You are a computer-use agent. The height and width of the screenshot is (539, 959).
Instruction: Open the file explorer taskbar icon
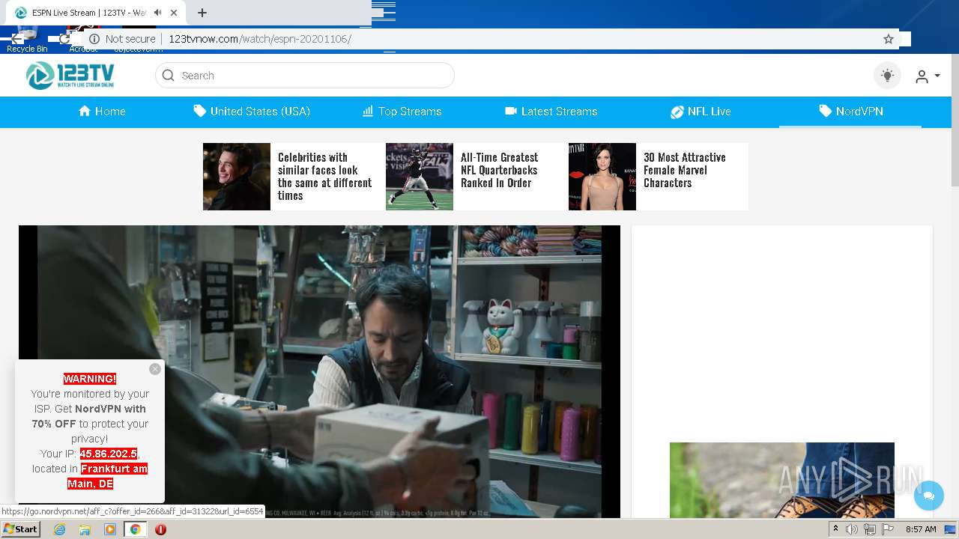pyautogui.click(x=85, y=529)
